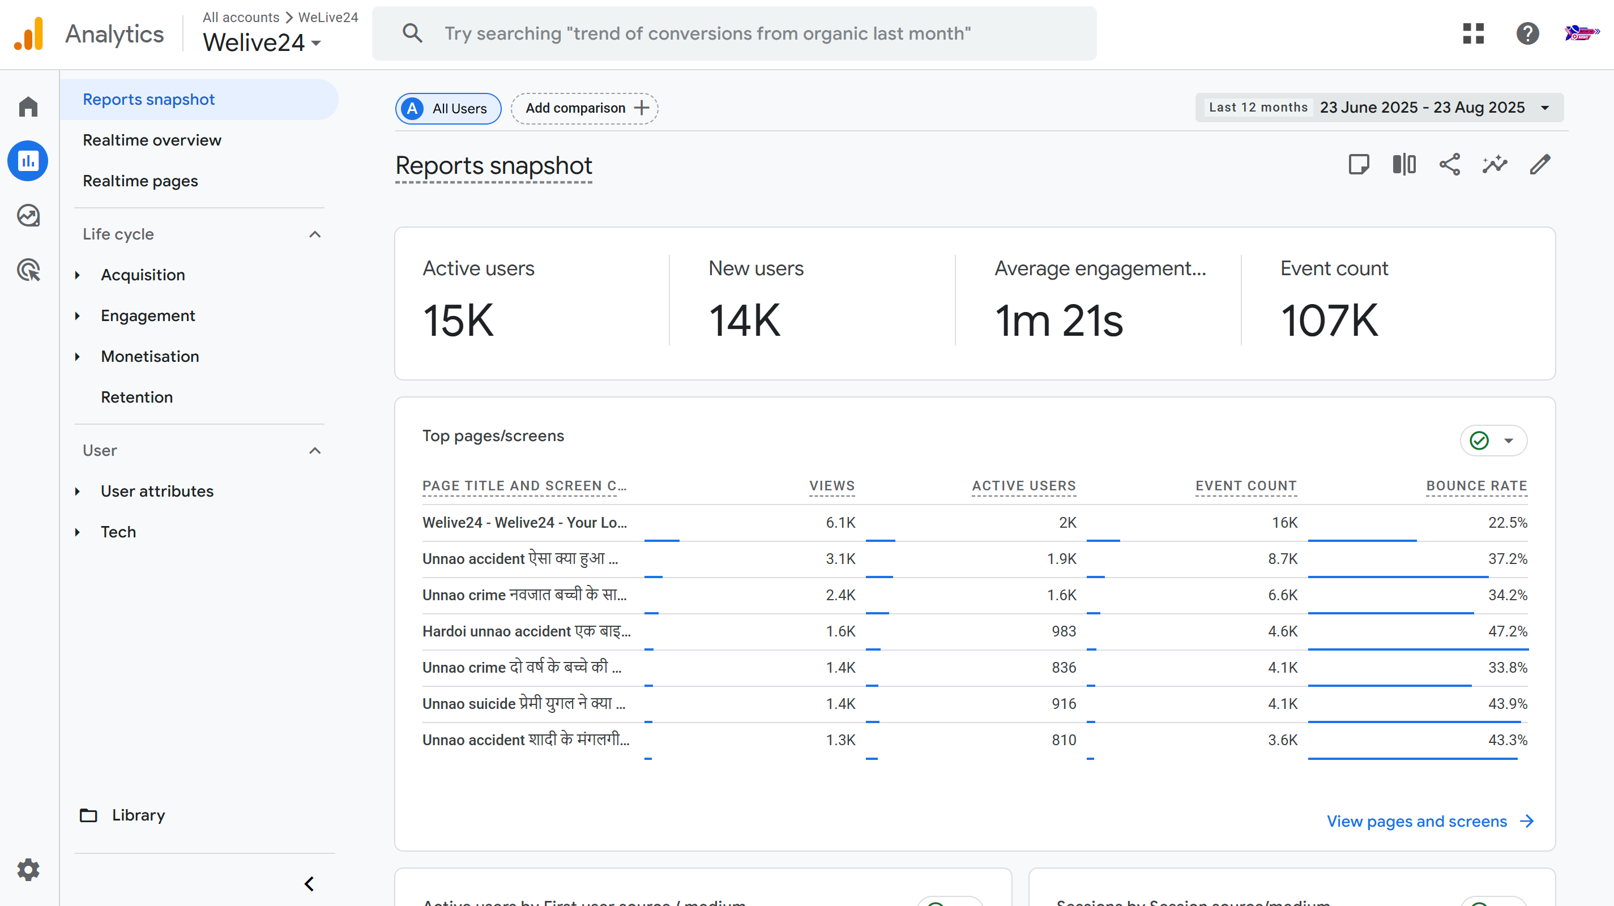Viewport: 1614px width, 906px height.
Task: Click All accounts breadcrumb link
Action: (x=241, y=17)
